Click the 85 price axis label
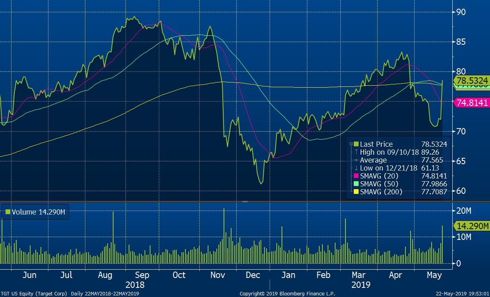The height and width of the screenshot is (297, 490). pos(461,42)
